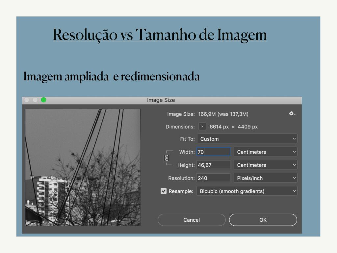Image resolution: width=337 pixels, height=253 pixels.
Task: Toggle the constrain proportions chain link icon
Action: 167,158
